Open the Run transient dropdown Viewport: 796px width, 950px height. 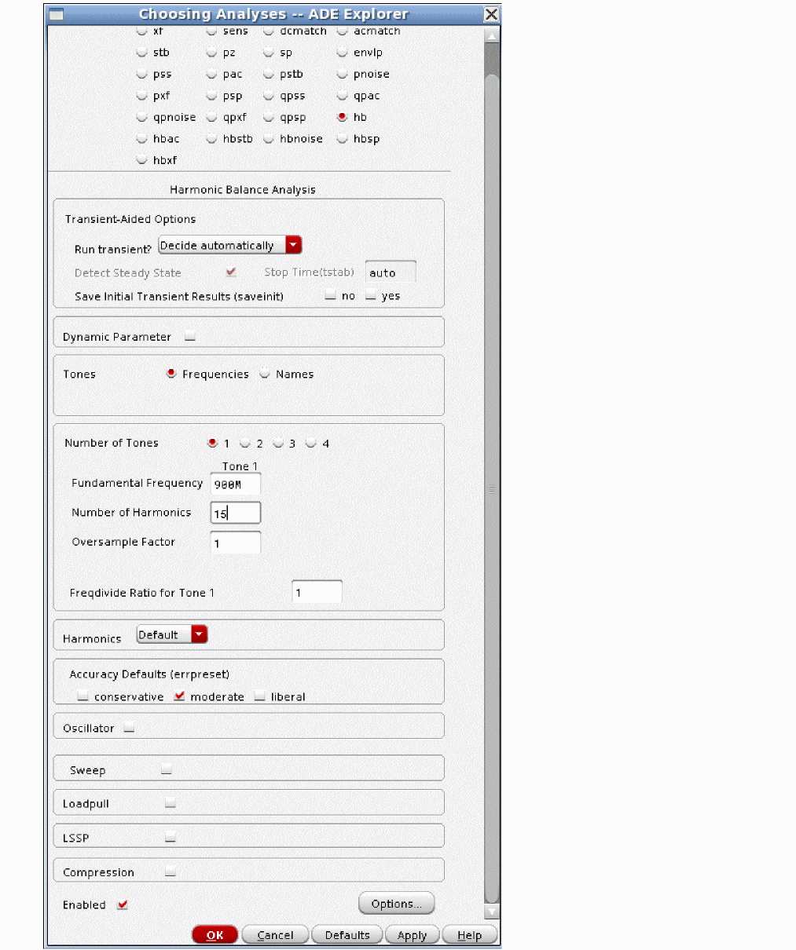293,245
